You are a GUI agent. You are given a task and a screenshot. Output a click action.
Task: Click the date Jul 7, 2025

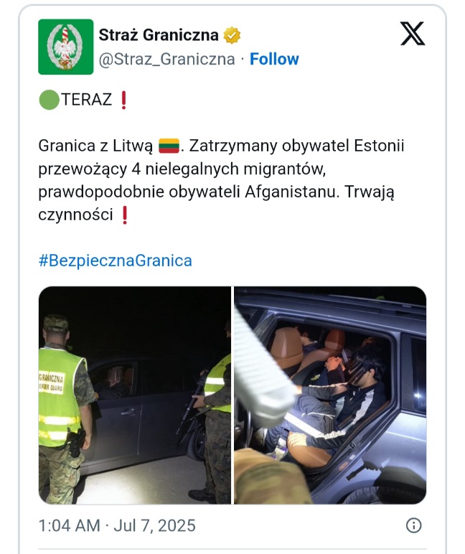[x=154, y=525]
